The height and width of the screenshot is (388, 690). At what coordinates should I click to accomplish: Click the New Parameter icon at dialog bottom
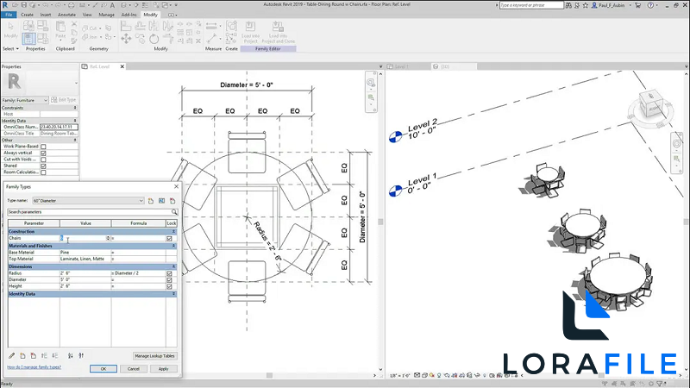click(22, 355)
